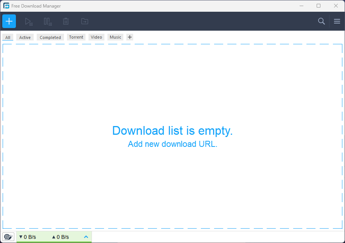Click the Free Download Manager title icon

tap(6, 6)
